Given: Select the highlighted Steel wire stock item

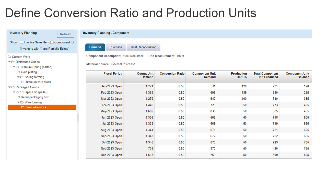Looking at the screenshot, I should point(42,107).
